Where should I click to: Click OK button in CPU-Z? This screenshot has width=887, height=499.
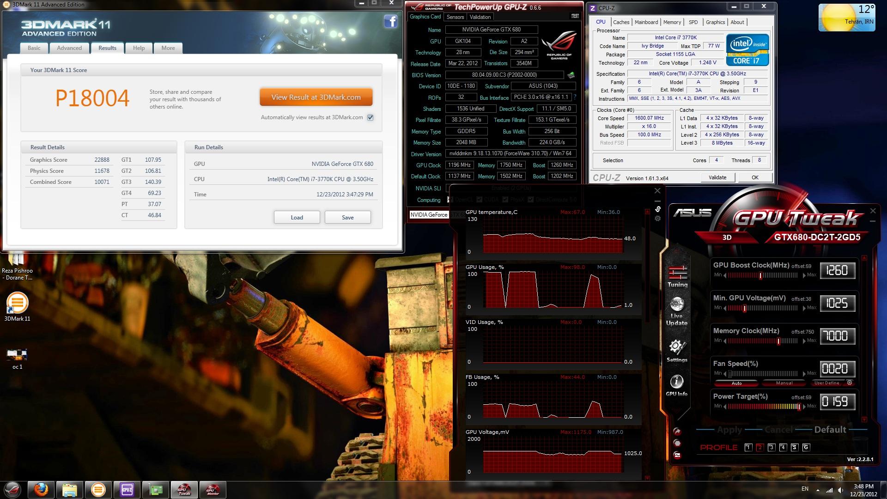755,177
